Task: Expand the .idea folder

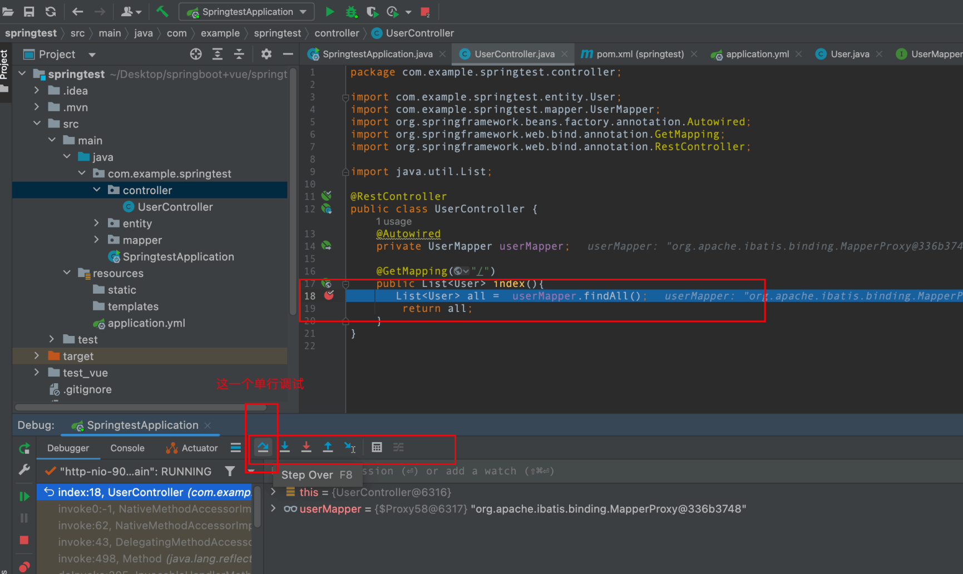Action: [x=37, y=90]
